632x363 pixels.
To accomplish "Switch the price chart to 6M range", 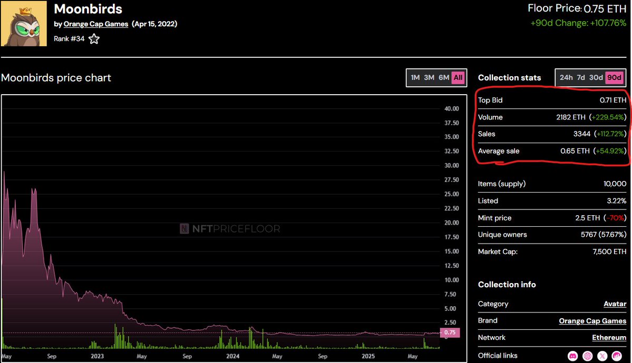I will (x=444, y=78).
